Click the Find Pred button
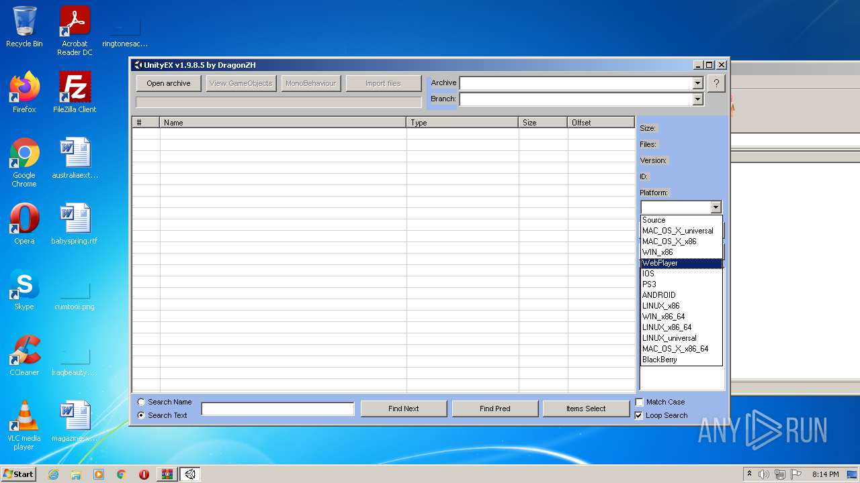Viewport: 860px width, 483px height. (495, 409)
